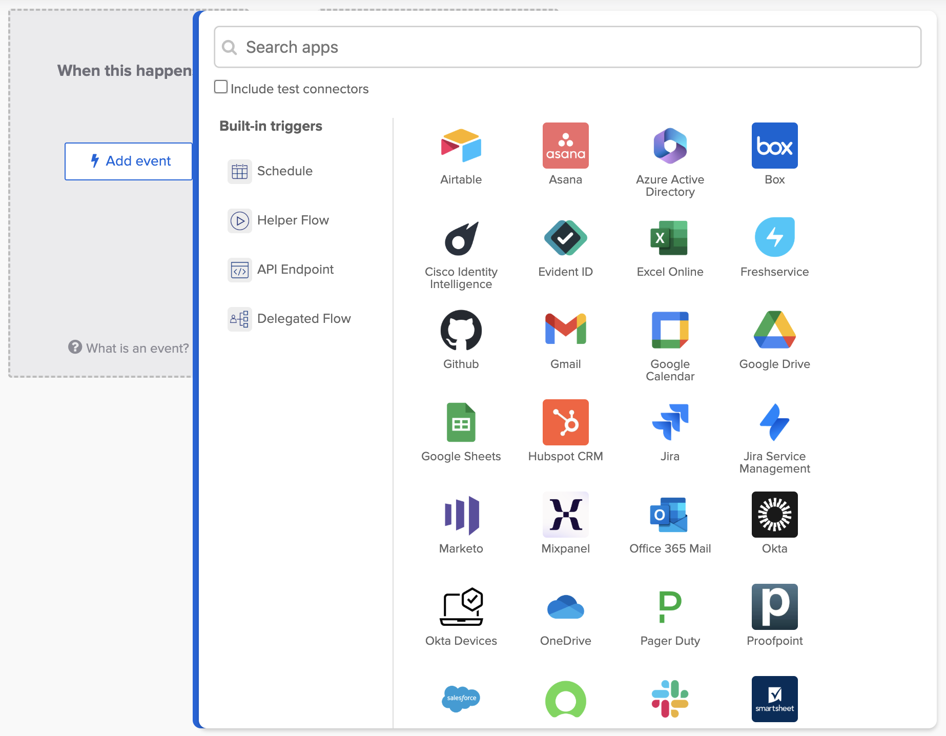Pick the Gmail connector icon
The height and width of the screenshot is (736, 946).
click(x=565, y=330)
